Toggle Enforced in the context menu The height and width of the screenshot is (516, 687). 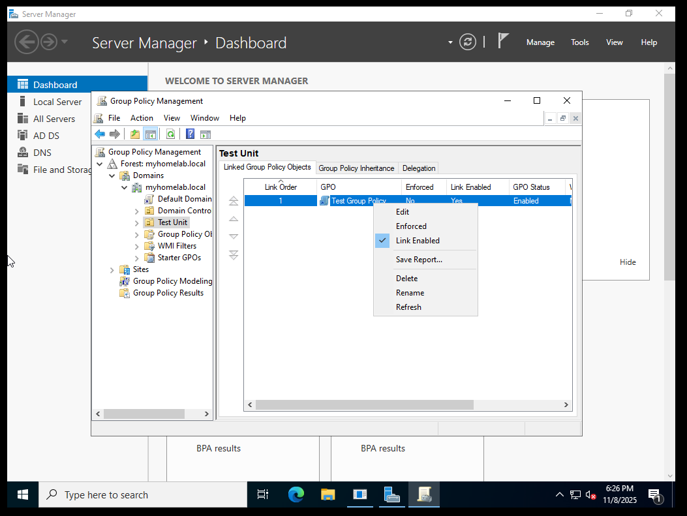point(411,226)
